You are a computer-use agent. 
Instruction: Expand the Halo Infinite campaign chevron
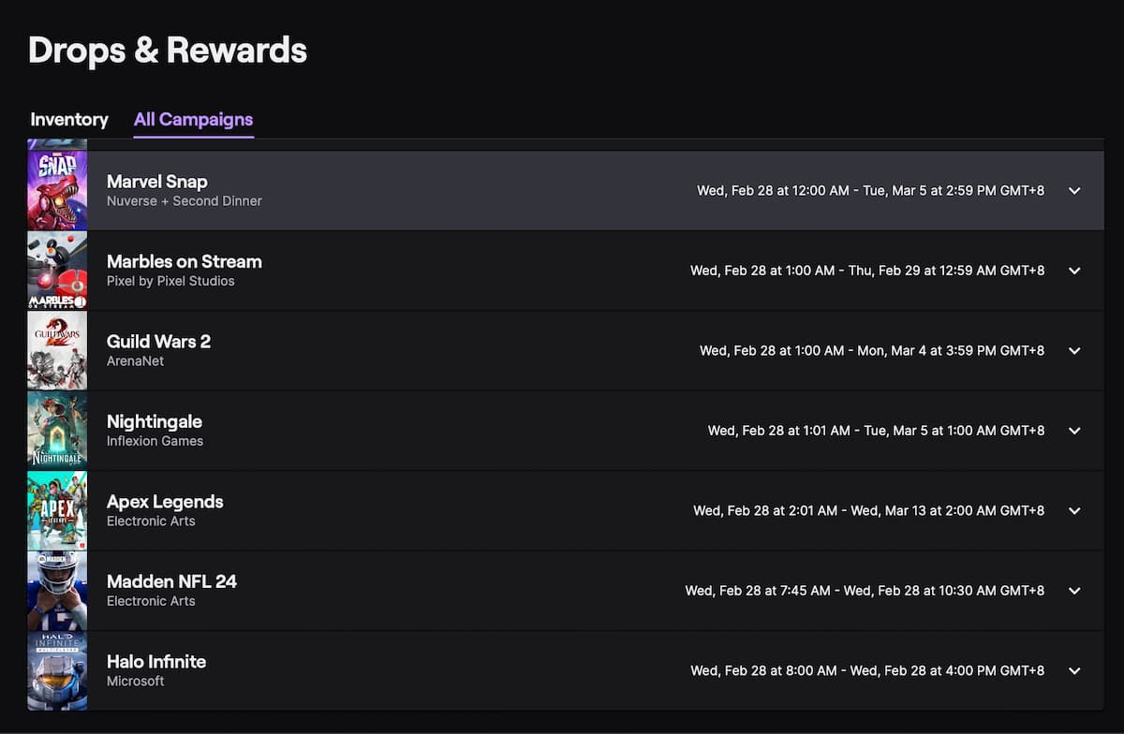click(x=1074, y=671)
